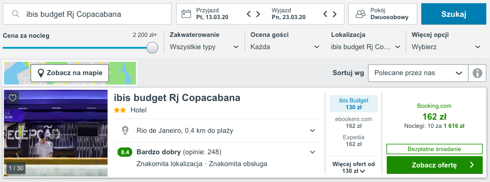Click the search magnifier icon

tap(15, 14)
